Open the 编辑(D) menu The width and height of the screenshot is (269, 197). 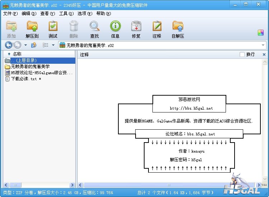(x=29, y=14)
